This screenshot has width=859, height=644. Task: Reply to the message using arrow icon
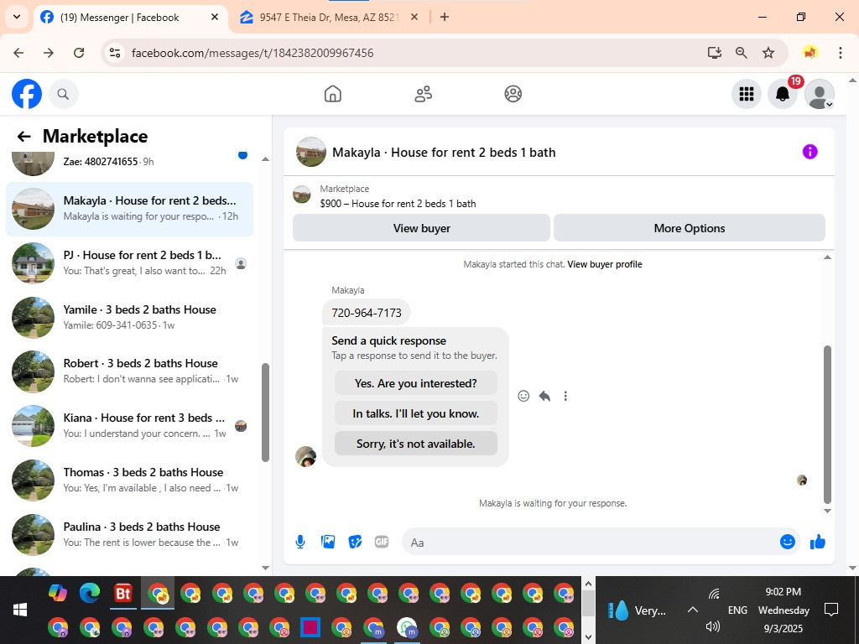pyautogui.click(x=544, y=396)
